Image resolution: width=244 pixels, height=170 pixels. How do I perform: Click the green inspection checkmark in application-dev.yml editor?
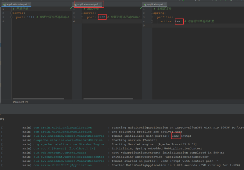tap(71, 8)
